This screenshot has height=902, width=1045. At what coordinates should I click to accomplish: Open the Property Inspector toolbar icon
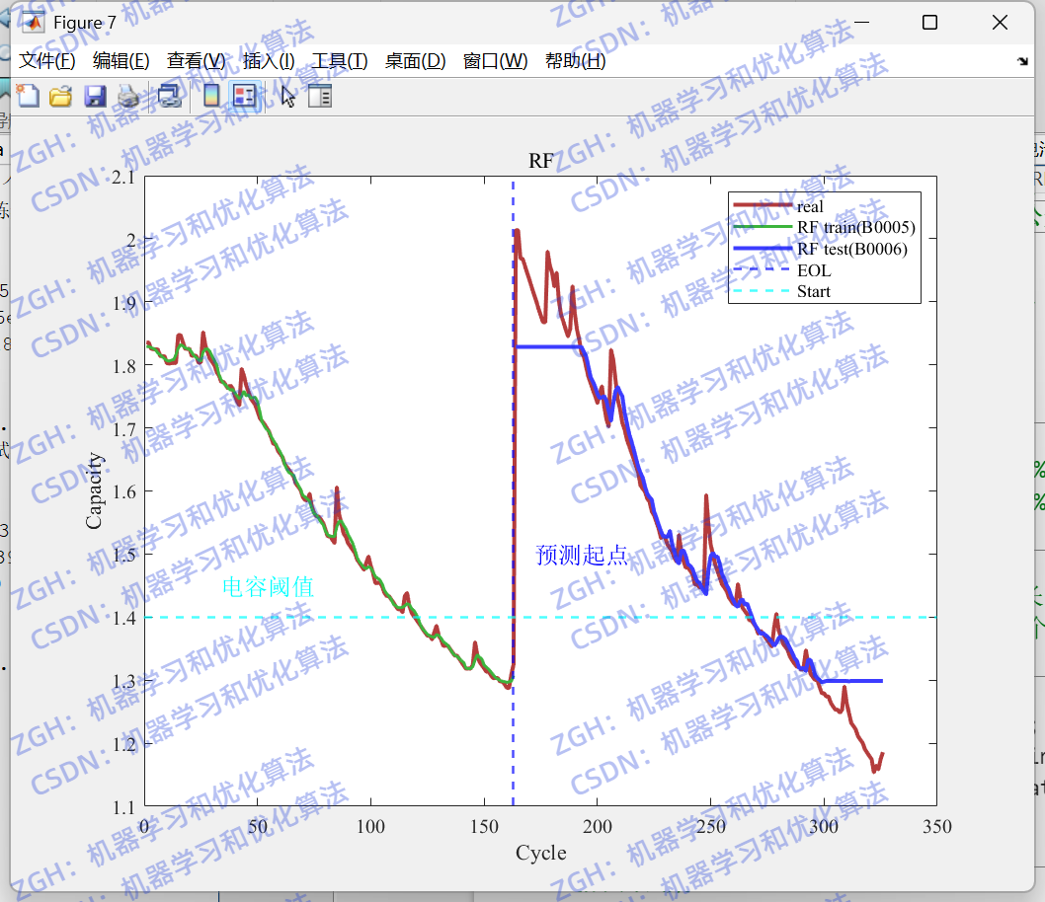(320, 97)
